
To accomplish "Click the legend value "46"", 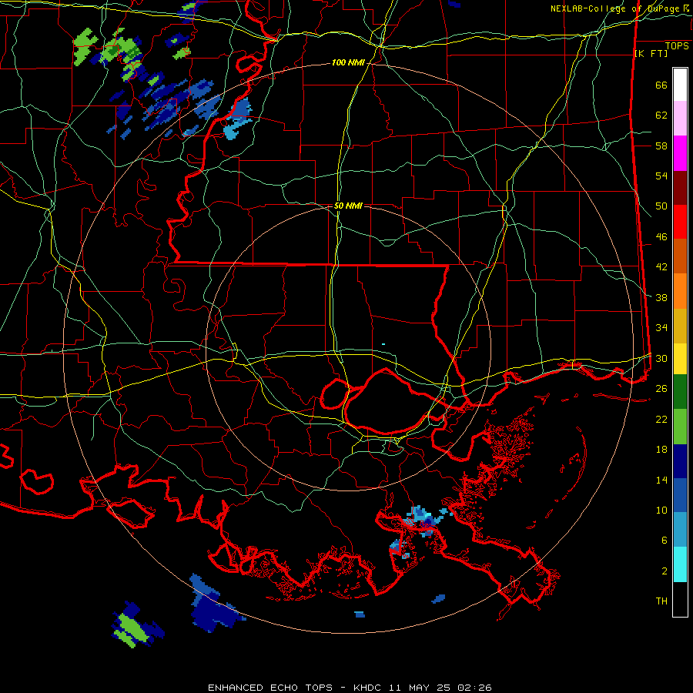I will coord(661,237).
